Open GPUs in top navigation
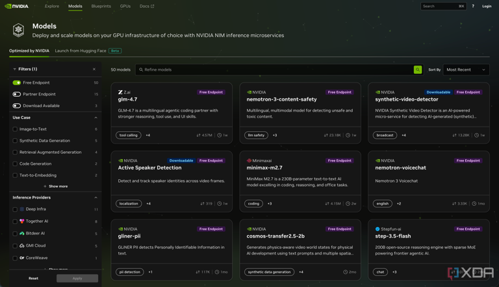Viewport: 499px width, 287px height. pos(125,6)
